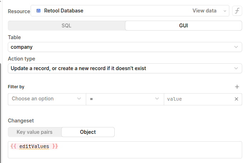Viewport: 245px width, 163px height.
Task: Click the Changeset section label
Action: (21, 121)
